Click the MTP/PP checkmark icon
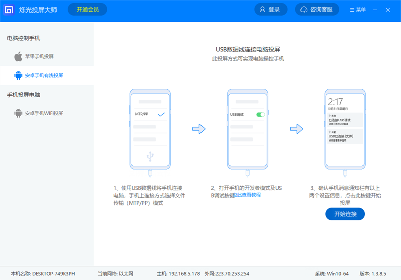This screenshot has width=401, height=280. [161, 115]
